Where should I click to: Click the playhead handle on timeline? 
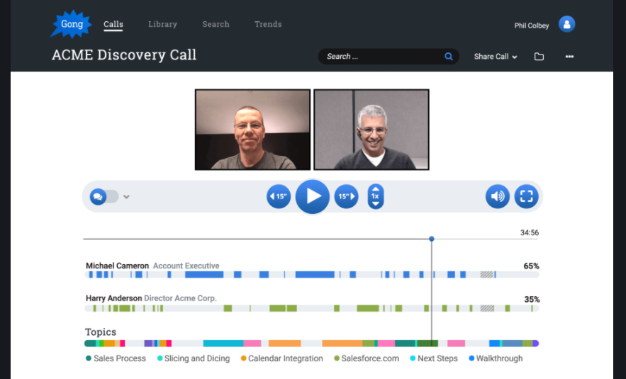[x=432, y=239]
